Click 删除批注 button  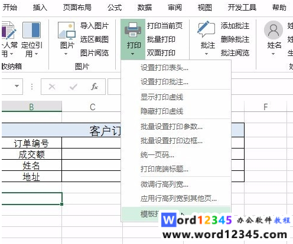point(235,39)
